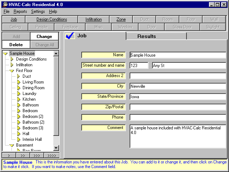Image resolution: width=229 pixels, height=172 pixels.
Task: Open the Reports menu
Action: tap(20, 11)
